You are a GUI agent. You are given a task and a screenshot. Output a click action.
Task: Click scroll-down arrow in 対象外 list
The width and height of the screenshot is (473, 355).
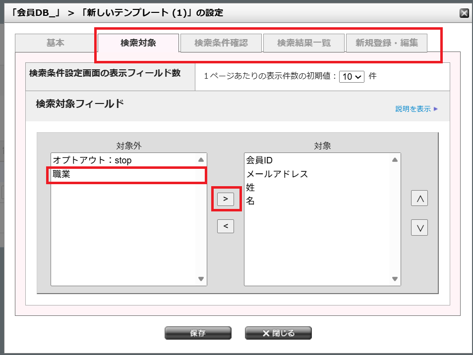coord(201,279)
